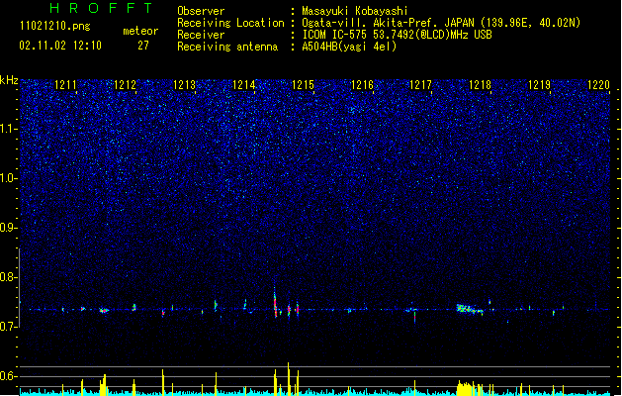Click the tallest yellow power spike near 1215
The height and width of the screenshot is (396, 622).
289,378
